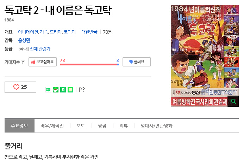This screenshot has width=243, height=161.
Task: Switch to 배우/제작진 tab
Action: point(52,126)
